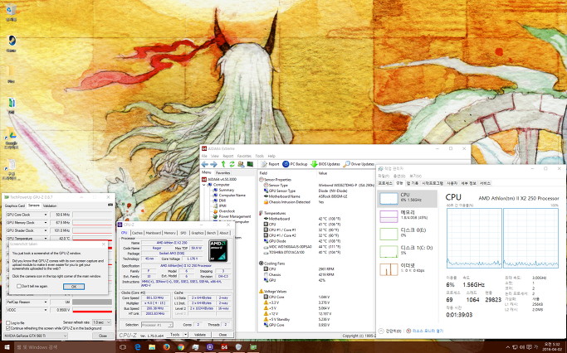Image resolution: width=567 pixels, height=353 pixels.
Task: Open AIDA64 Tools menu
Action: pyautogui.click(x=259, y=156)
